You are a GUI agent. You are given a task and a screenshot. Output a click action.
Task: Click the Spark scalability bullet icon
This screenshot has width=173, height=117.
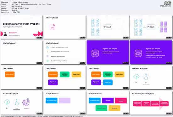point(47,52)
